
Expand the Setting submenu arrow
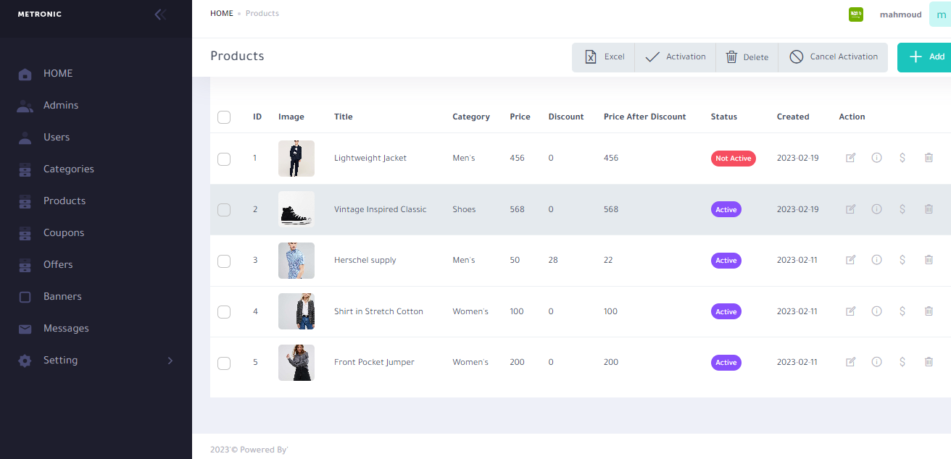pos(170,361)
